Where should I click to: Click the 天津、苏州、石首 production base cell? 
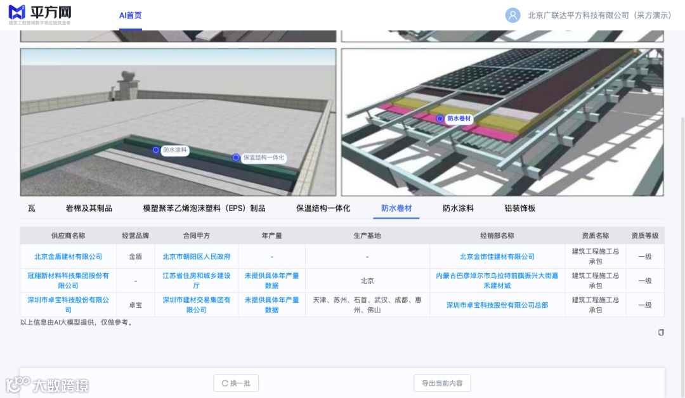367,305
